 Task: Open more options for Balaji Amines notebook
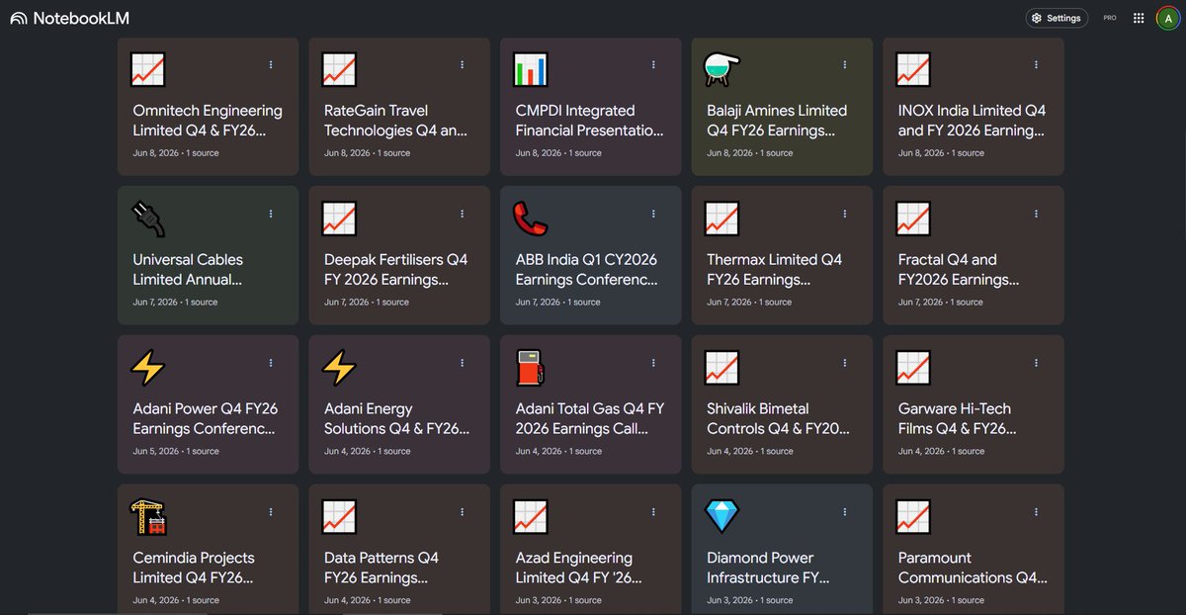(x=845, y=64)
